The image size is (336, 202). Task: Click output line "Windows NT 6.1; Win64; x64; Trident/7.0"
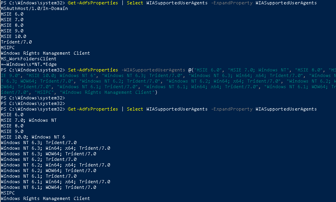click(x=55, y=182)
